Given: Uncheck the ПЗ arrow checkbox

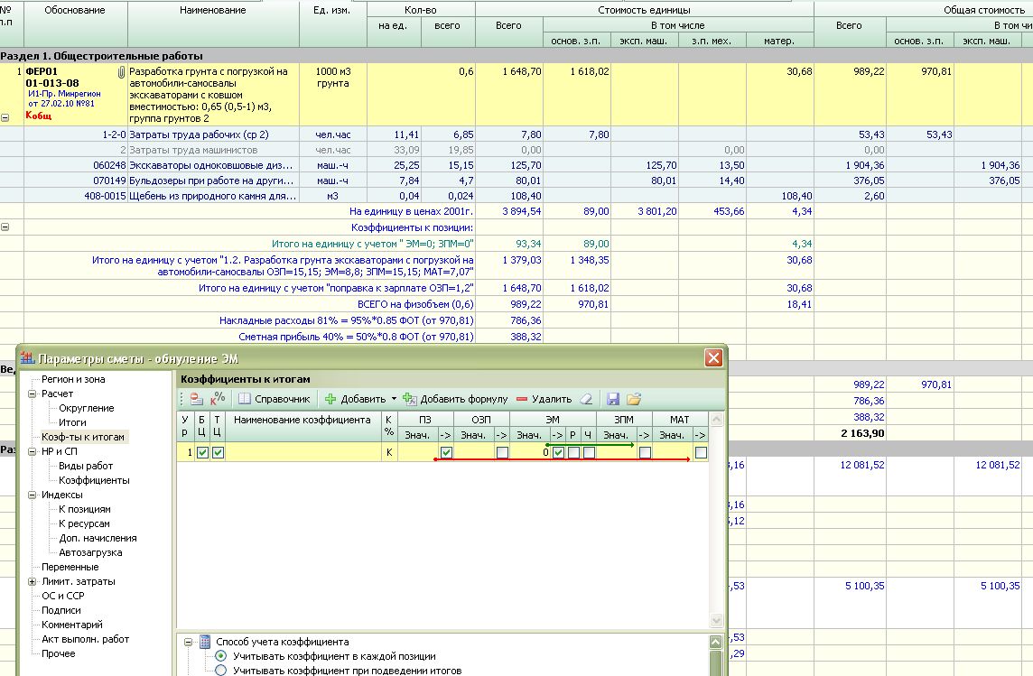Looking at the screenshot, I should tap(446, 453).
